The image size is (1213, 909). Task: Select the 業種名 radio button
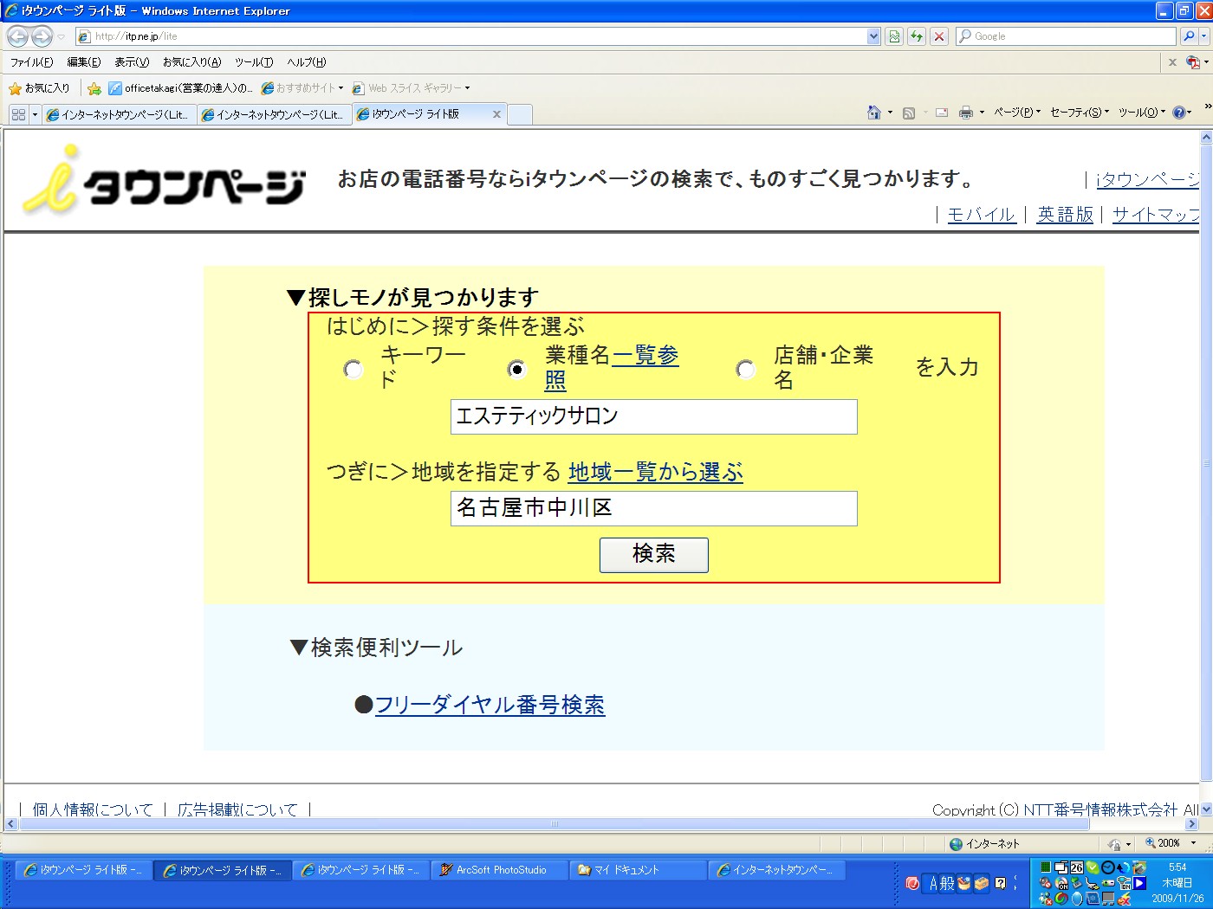(x=517, y=370)
